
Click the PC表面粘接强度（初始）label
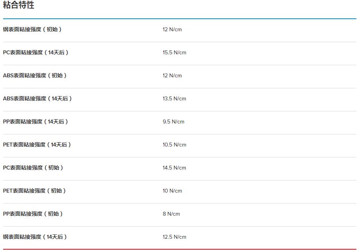[33, 168]
